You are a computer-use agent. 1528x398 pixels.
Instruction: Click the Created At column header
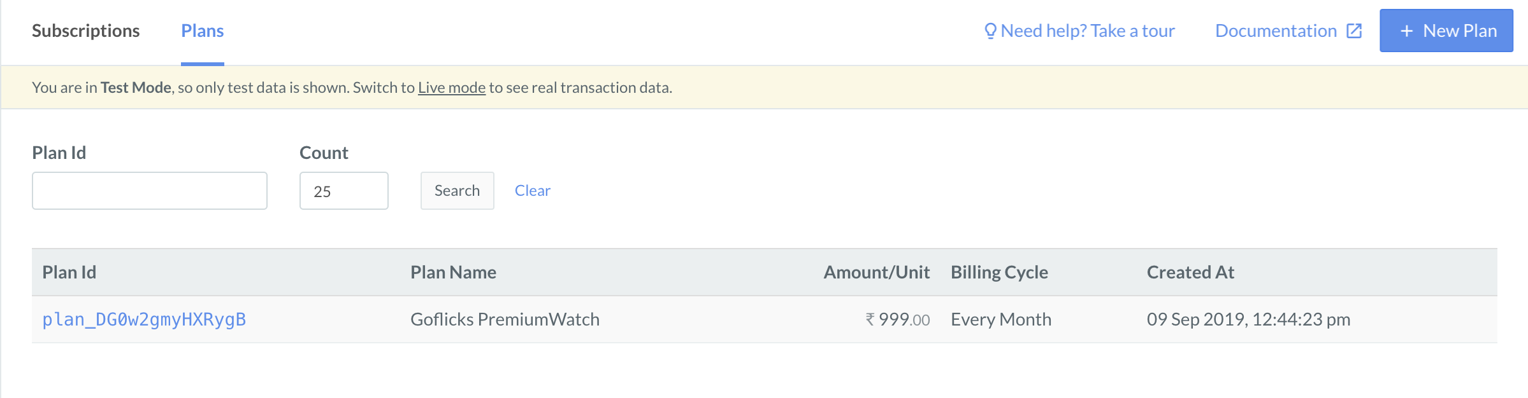pyautogui.click(x=1191, y=272)
